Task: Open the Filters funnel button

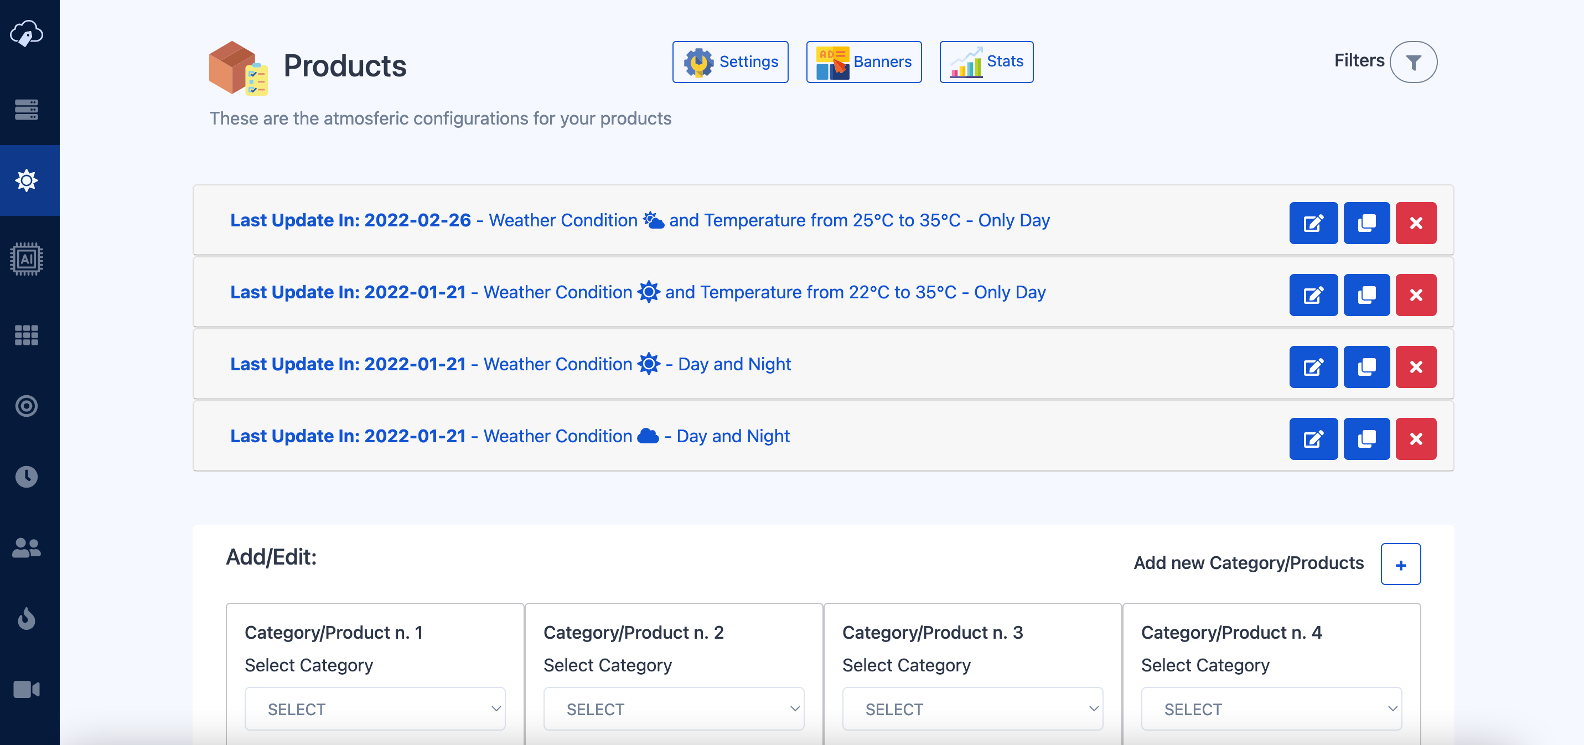Action: 1413,61
